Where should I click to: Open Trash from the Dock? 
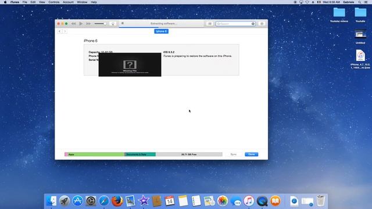320,201
